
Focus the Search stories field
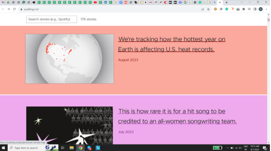tap(51, 19)
